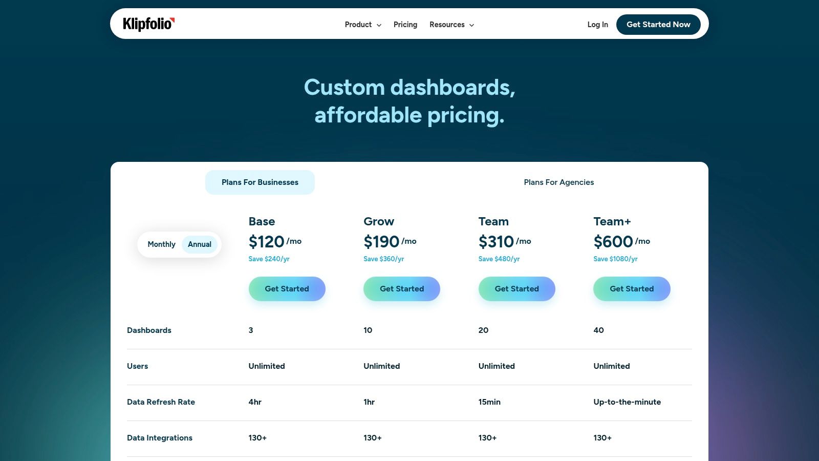Click Log In
The width and height of the screenshot is (819, 461).
pos(597,25)
